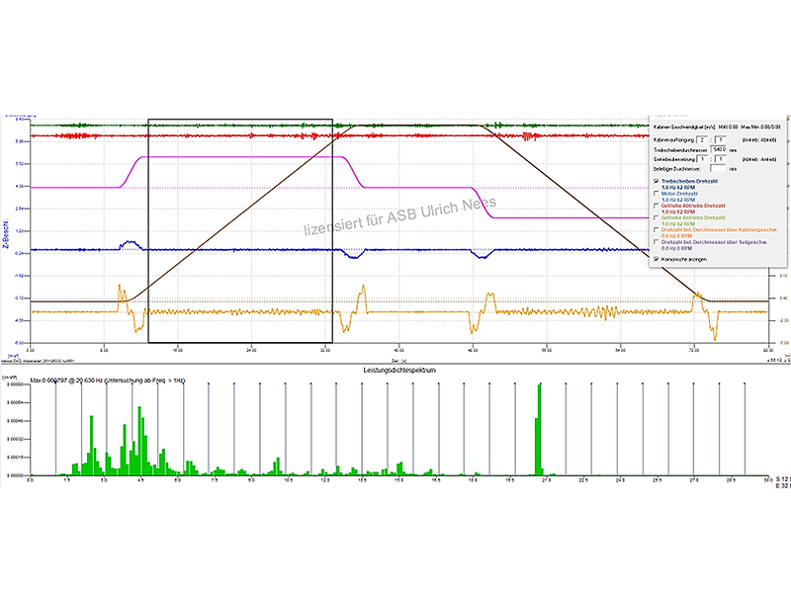Enable the Getriebe Abtriebs-Drehzahl checkbox
The width and height of the screenshot is (791, 594).
[654, 205]
